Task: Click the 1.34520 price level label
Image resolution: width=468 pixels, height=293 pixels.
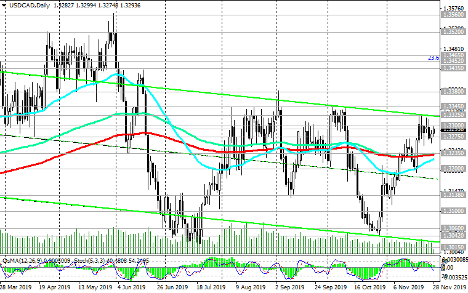Action: pyautogui.click(x=453, y=60)
